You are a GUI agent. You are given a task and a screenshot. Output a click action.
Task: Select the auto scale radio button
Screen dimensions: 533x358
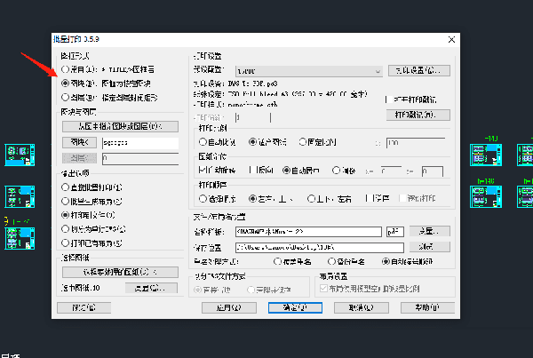click(203, 142)
